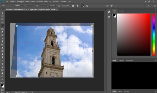
Task: Pick a color in the red color field
Action: pos(134,35)
